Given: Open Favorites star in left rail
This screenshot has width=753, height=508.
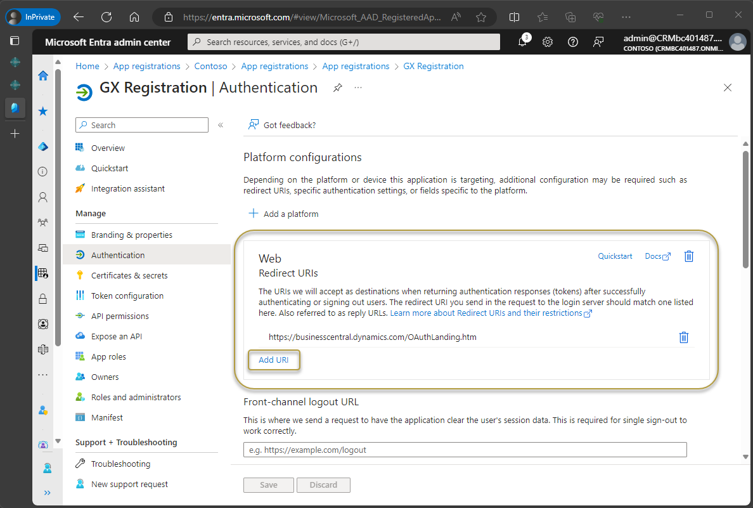Looking at the screenshot, I should pos(43,112).
